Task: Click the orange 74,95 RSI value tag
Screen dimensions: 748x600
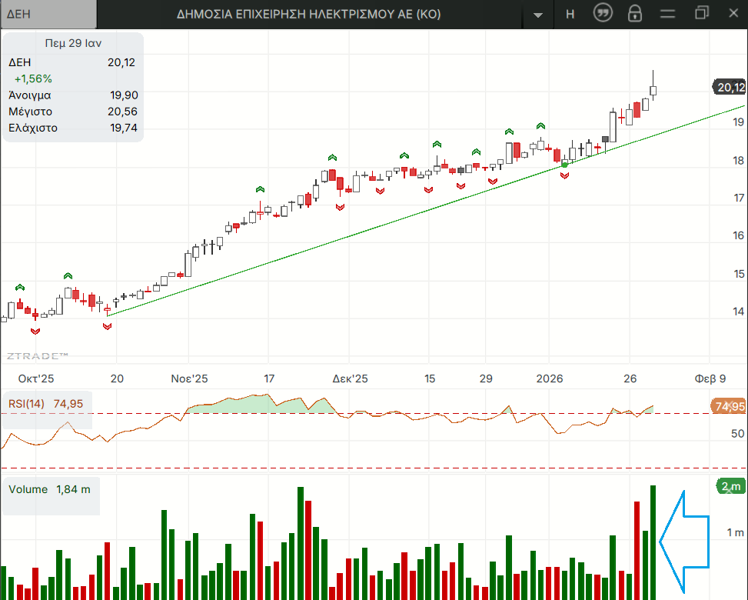Action: coord(729,406)
